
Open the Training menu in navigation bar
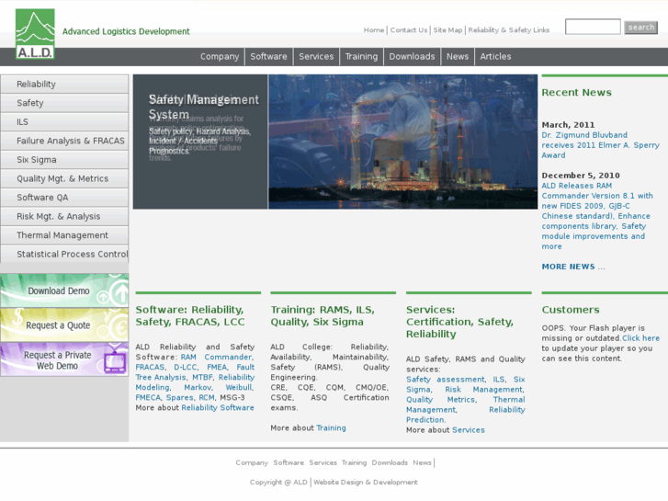pyautogui.click(x=361, y=57)
